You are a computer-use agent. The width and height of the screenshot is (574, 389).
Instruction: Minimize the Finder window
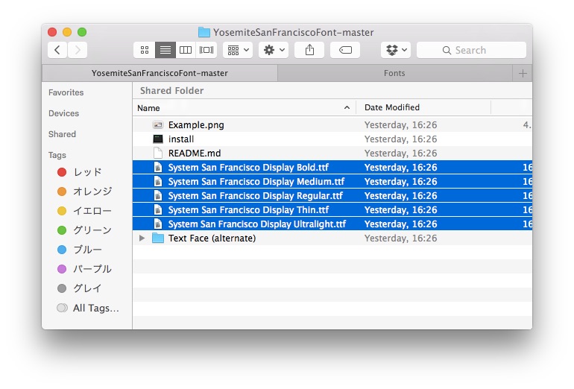pos(67,32)
